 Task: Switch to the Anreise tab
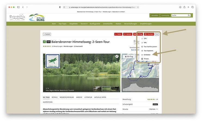(79, 97)
